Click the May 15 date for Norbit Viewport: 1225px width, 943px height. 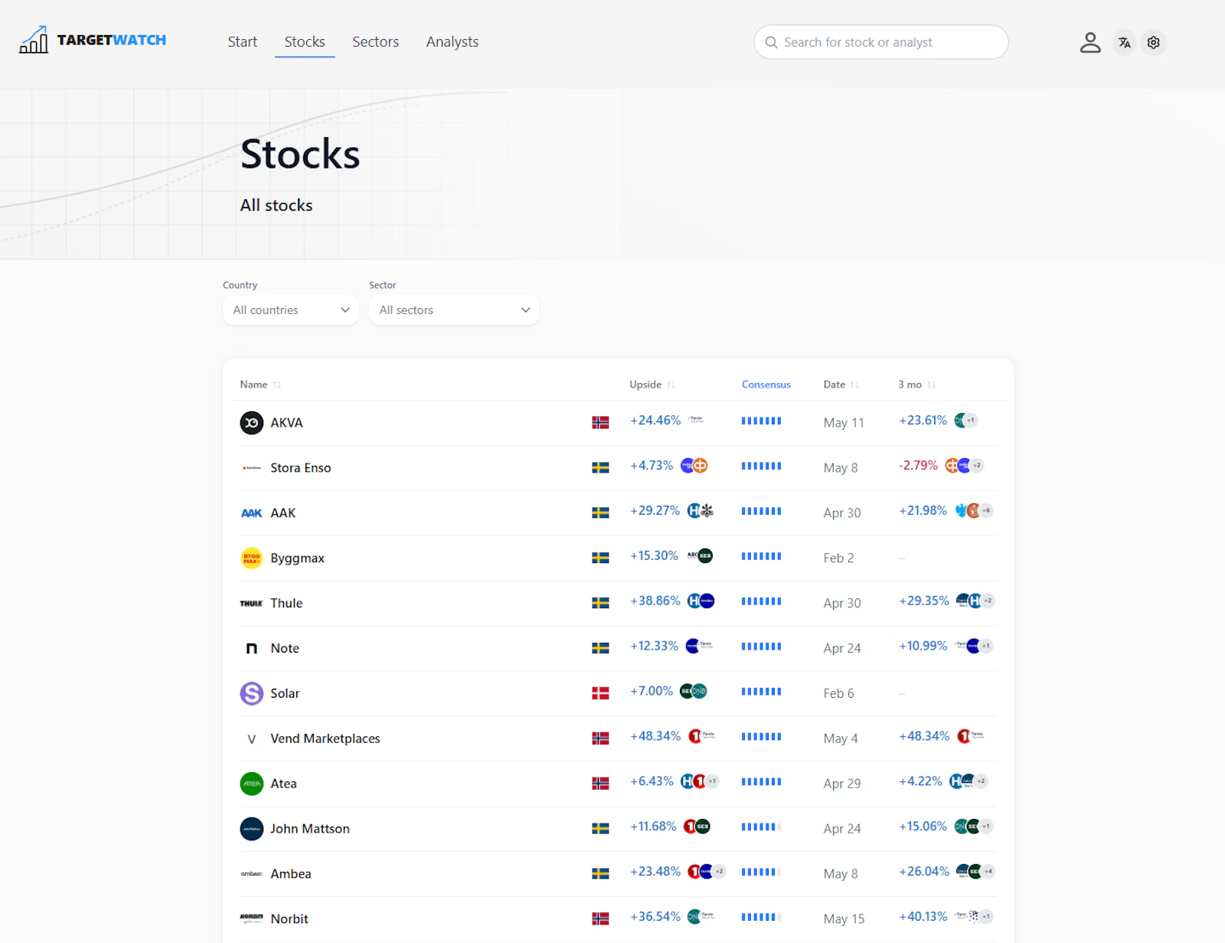point(844,919)
